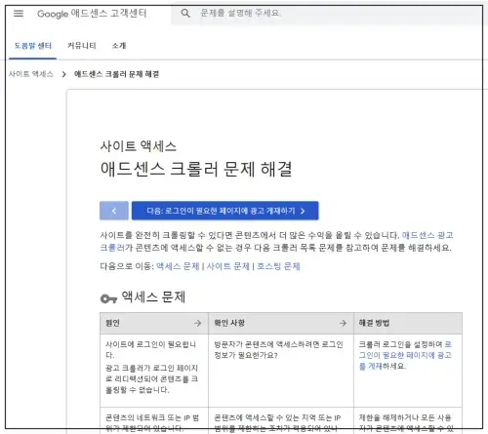
Task: Click 애드센스 크롤러 문제 해결 breadcrumb text
Action: 116,74
